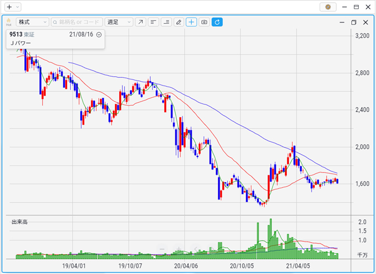Select the trend line arrow tool
Image resolution: width=376 pixels, height=274 pixels.
click(141, 22)
